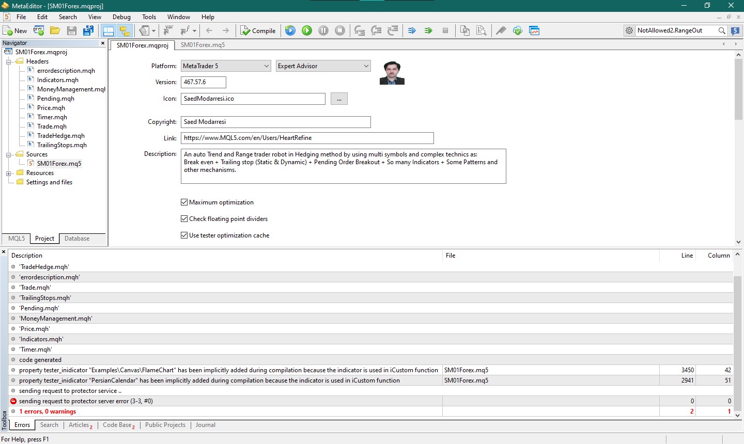The height and width of the screenshot is (444, 744).
Task: Open the Styler icon dropdown arrow
Action: 153,30
